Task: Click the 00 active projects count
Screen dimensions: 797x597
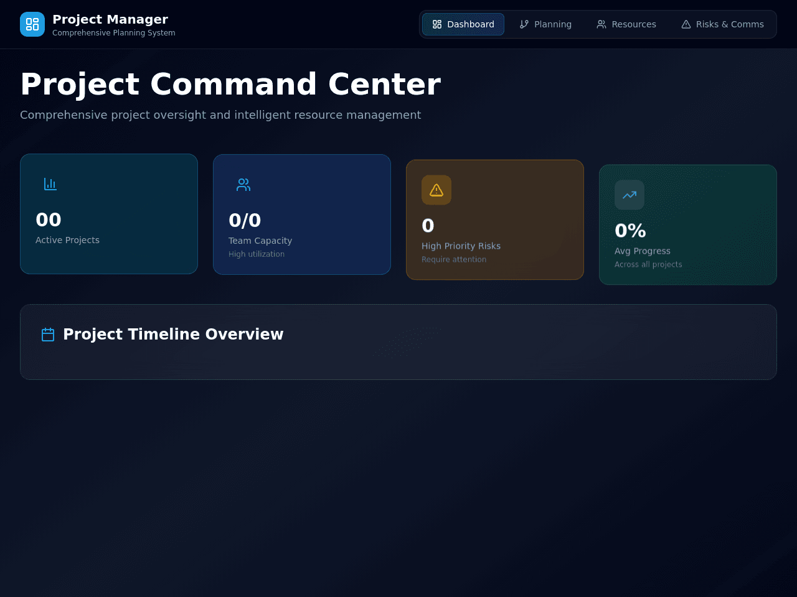Action: tap(49, 220)
